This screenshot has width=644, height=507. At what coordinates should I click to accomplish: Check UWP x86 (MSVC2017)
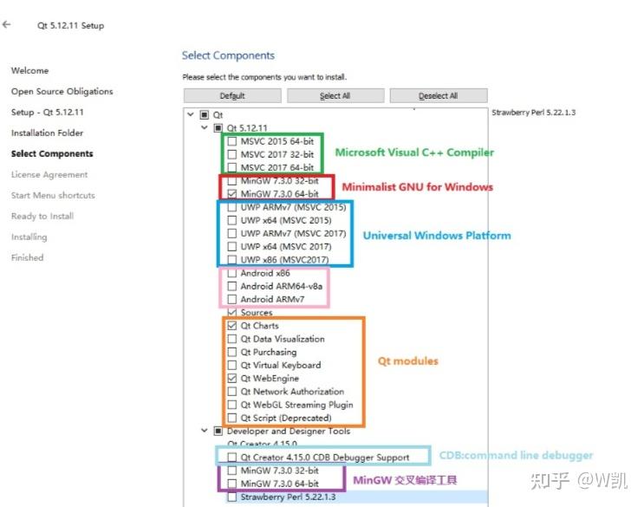pyautogui.click(x=232, y=259)
